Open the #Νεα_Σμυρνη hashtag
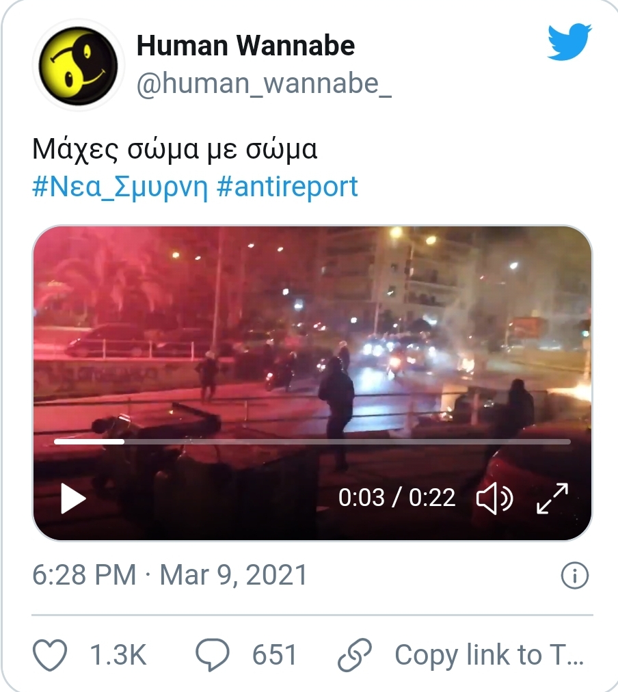The image size is (618, 692). (120, 187)
